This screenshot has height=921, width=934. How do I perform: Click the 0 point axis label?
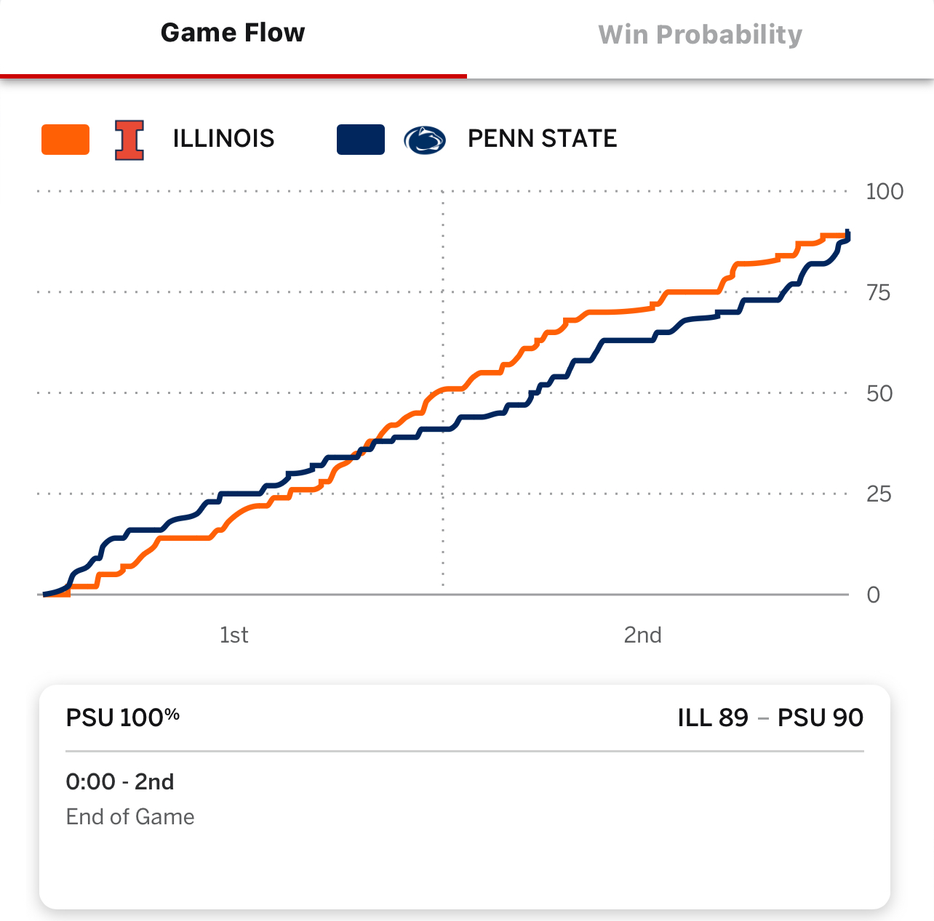pos(874,595)
